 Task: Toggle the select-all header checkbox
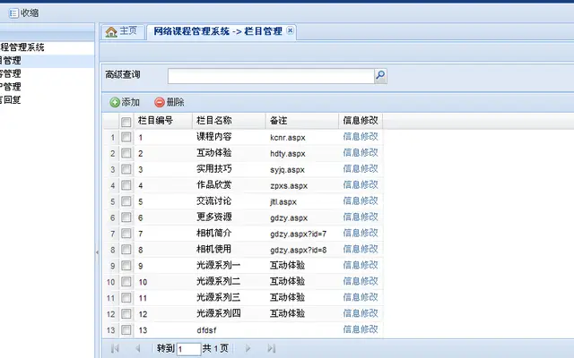126,122
